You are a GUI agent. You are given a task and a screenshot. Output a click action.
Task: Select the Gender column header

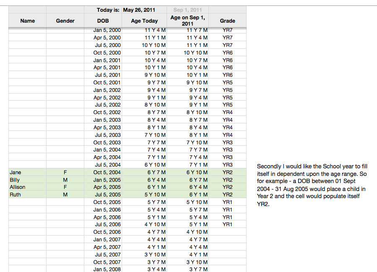(x=65, y=21)
